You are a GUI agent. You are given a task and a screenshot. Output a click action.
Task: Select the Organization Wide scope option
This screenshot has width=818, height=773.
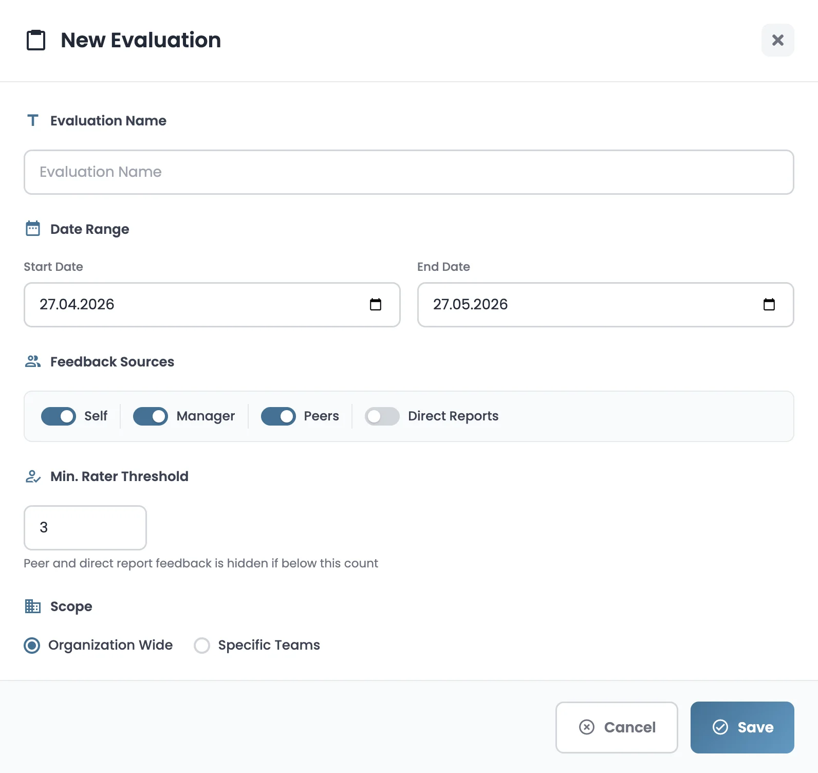32,646
